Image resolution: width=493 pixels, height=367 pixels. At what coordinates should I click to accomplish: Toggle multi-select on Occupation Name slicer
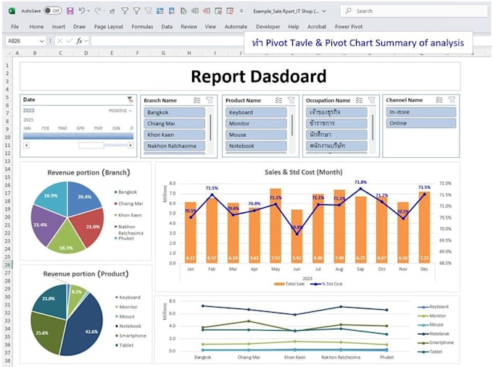pos(359,100)
